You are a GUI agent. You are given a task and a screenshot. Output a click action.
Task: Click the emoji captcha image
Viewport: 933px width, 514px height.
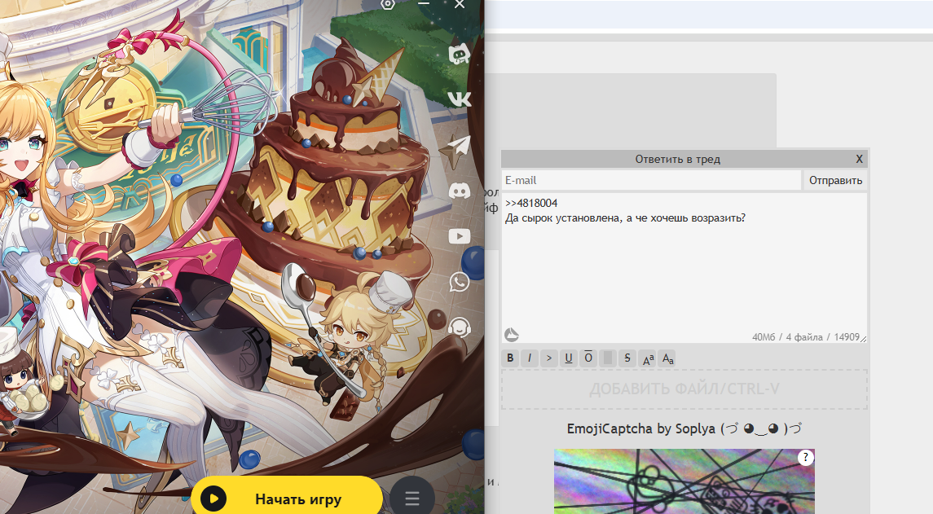[684, 481]
